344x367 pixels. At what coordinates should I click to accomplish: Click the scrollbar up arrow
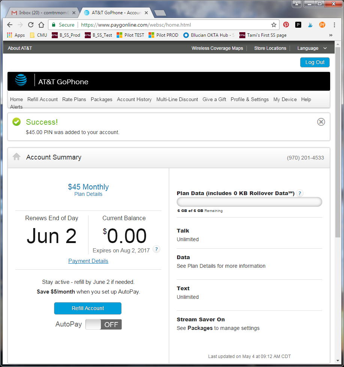[338, 44]
